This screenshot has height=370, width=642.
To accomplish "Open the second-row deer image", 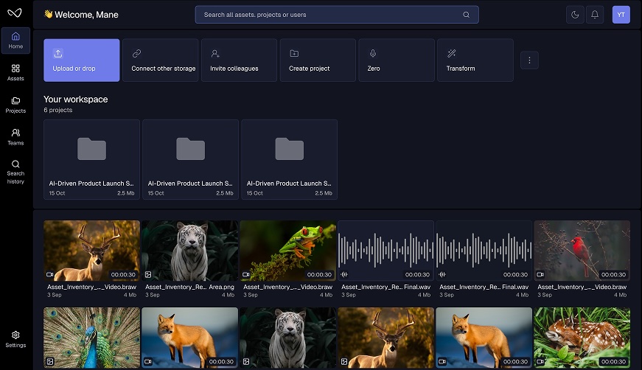I will (385, 338).
